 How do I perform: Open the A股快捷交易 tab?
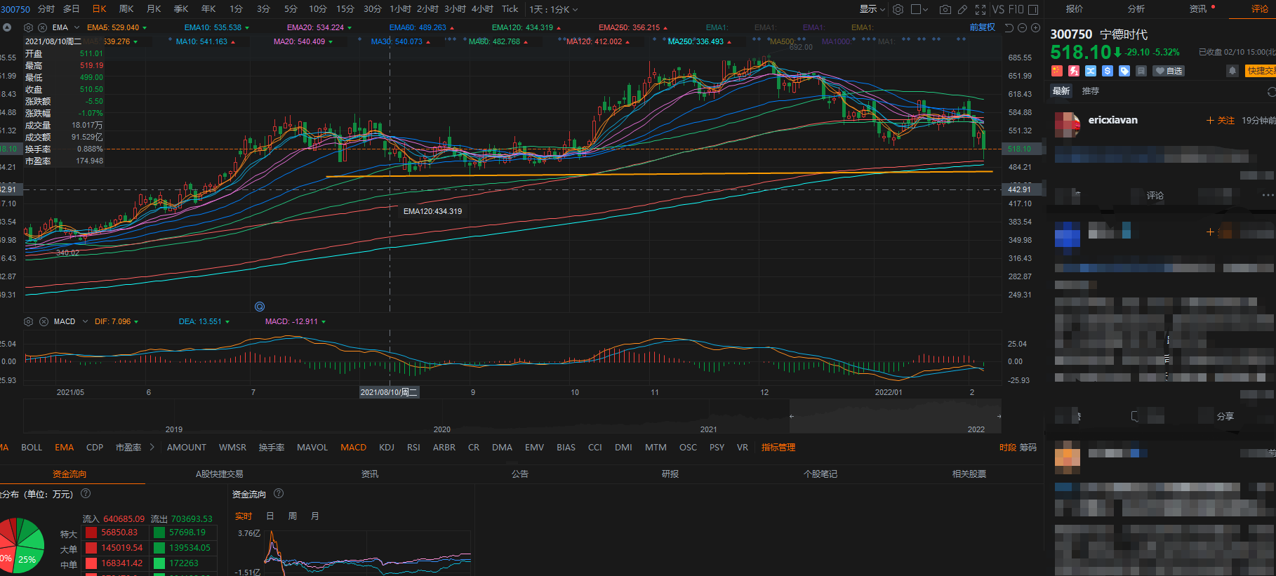point(219,474)
